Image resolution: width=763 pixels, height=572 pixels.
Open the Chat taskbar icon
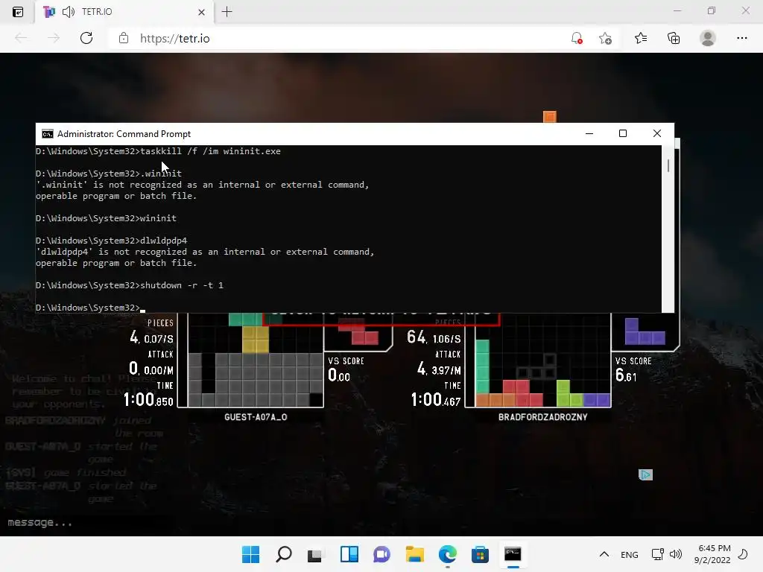pyautogui.click(x=382, y=554)
